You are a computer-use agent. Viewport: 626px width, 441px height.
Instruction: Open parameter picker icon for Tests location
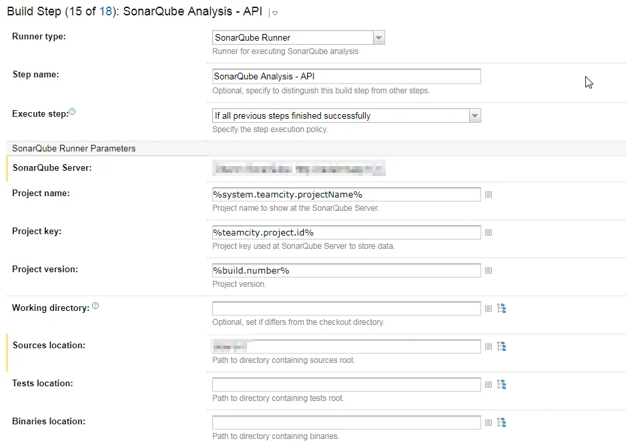coord(489,385)
